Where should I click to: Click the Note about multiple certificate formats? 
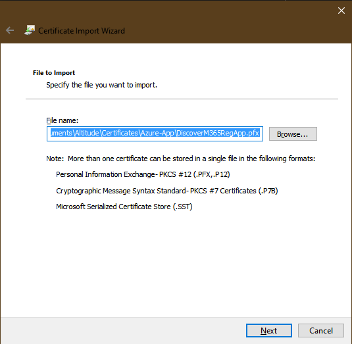[x=181, y=159]
